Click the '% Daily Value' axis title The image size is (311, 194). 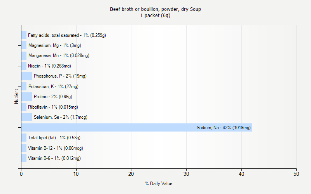click(159, 184)
